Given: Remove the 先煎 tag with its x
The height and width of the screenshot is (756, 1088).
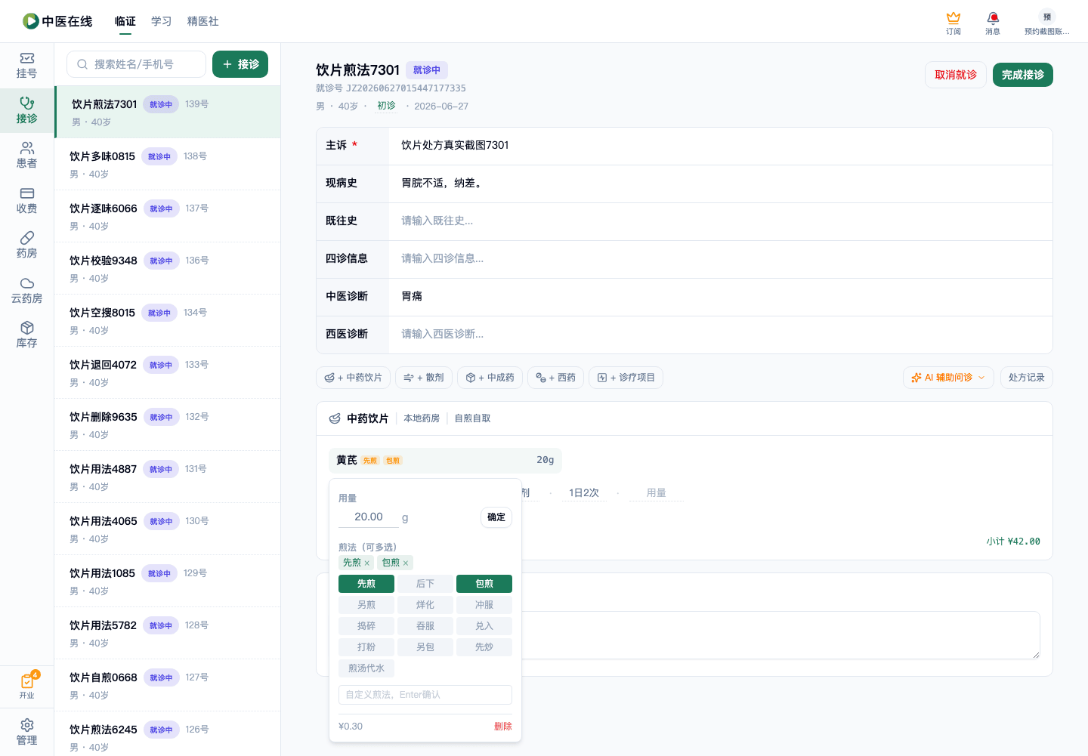Looking at the screenshot, I should (x=367, y=563).
